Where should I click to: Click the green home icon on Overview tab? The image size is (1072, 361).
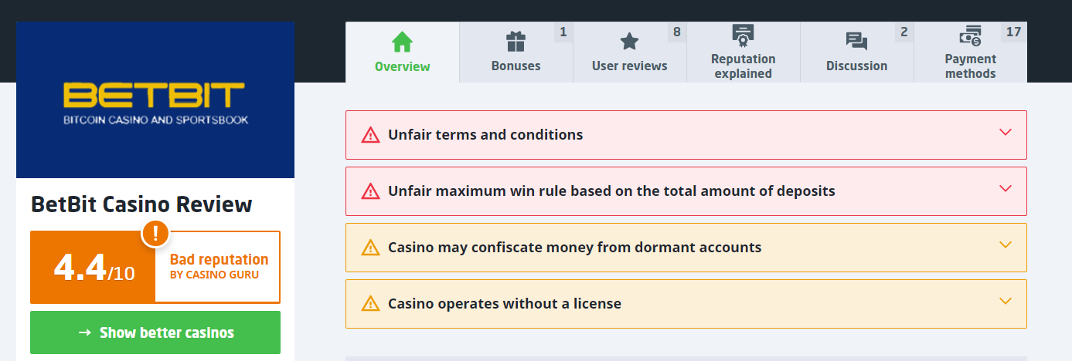pyautogui.click(x=402, y=41)
